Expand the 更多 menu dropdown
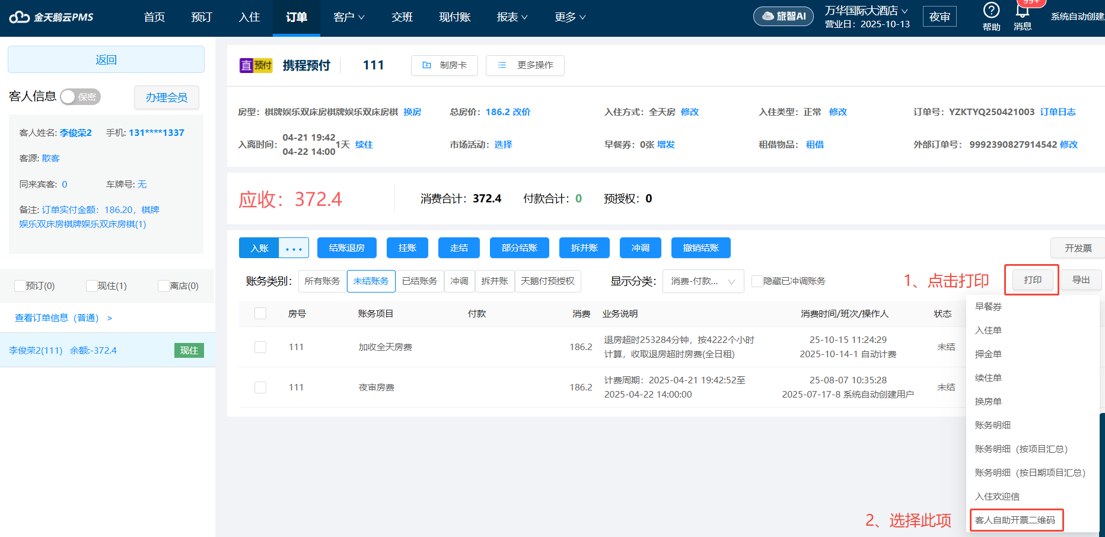 coord(570,17)
